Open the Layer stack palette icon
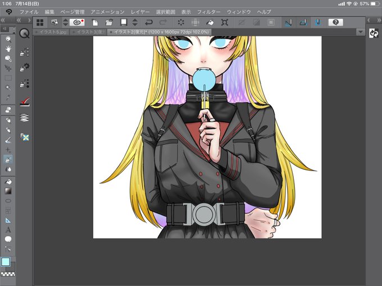The width and height of the screenshot is (382, 286). (x=24, y=118)
